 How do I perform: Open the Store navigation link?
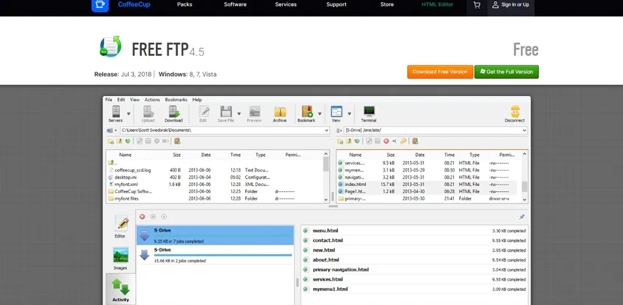[x=387, y=5]
